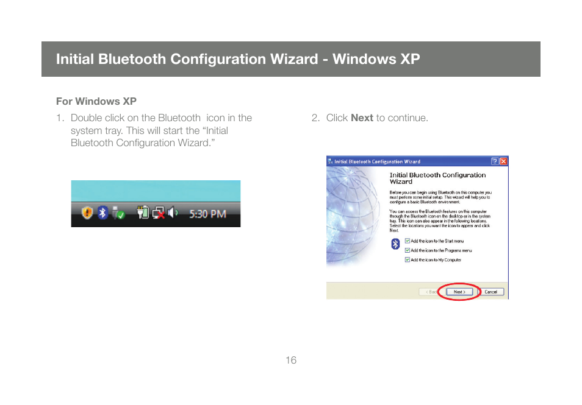
Task: Click the Safely Remove Hardware tray icon
Action: [x=118, y=213]
